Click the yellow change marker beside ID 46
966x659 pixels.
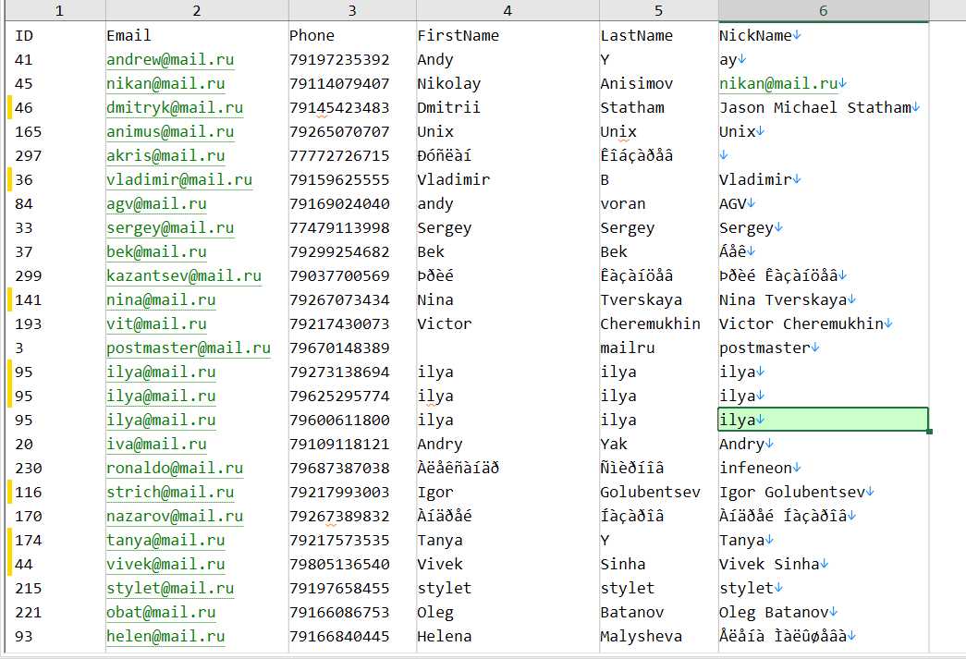point(9,108)
